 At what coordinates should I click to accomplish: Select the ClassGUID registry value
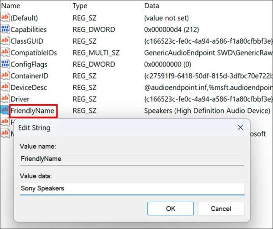pyautogui.click(x=27, y=41)
